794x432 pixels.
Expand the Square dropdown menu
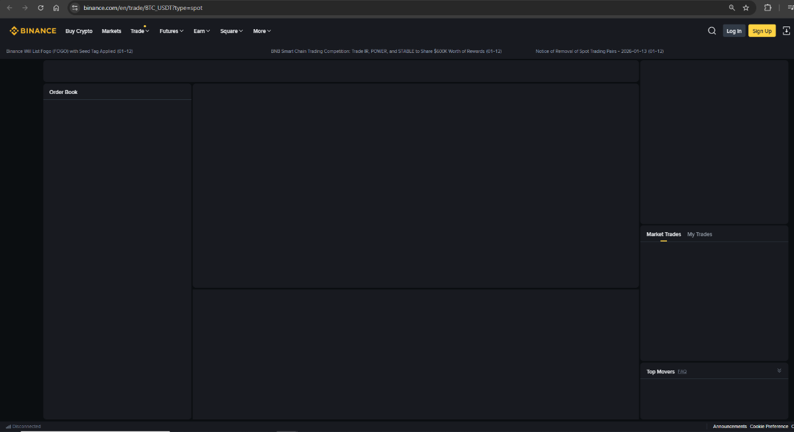click(232, 31)
